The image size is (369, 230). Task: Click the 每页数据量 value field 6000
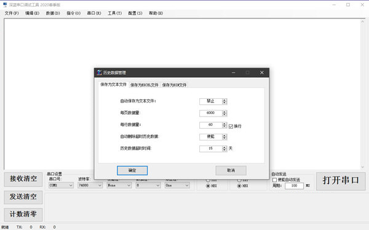coord(210,113)
